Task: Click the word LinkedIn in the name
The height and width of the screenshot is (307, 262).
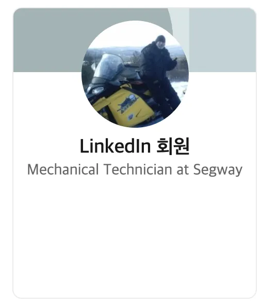Action: point(116,146)
